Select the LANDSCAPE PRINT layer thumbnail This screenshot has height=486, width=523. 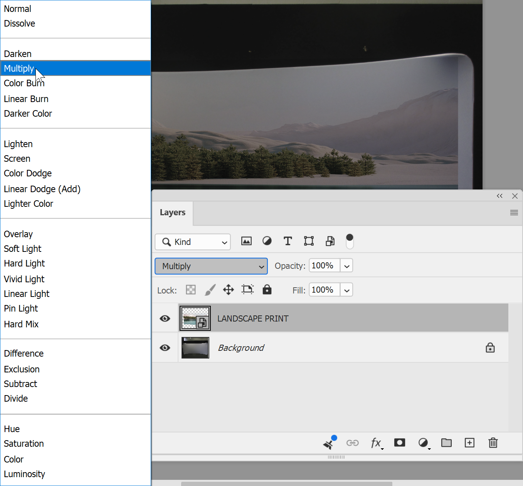point(195,318)
